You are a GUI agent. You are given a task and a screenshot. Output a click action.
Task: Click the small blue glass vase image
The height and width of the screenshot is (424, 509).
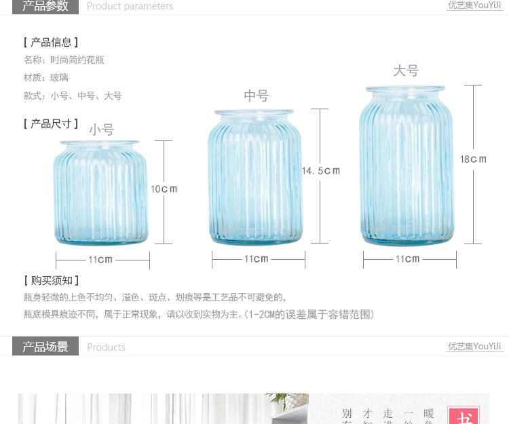[100, 192]
